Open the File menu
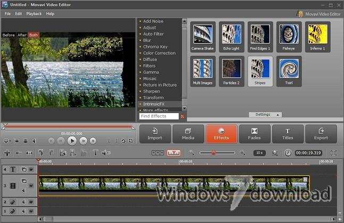The height and width of the screenshot is (223, 344). point(7,14)
